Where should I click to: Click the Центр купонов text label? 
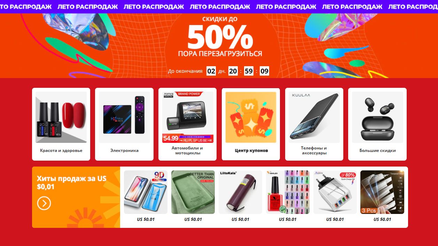[x=251, y=151]
